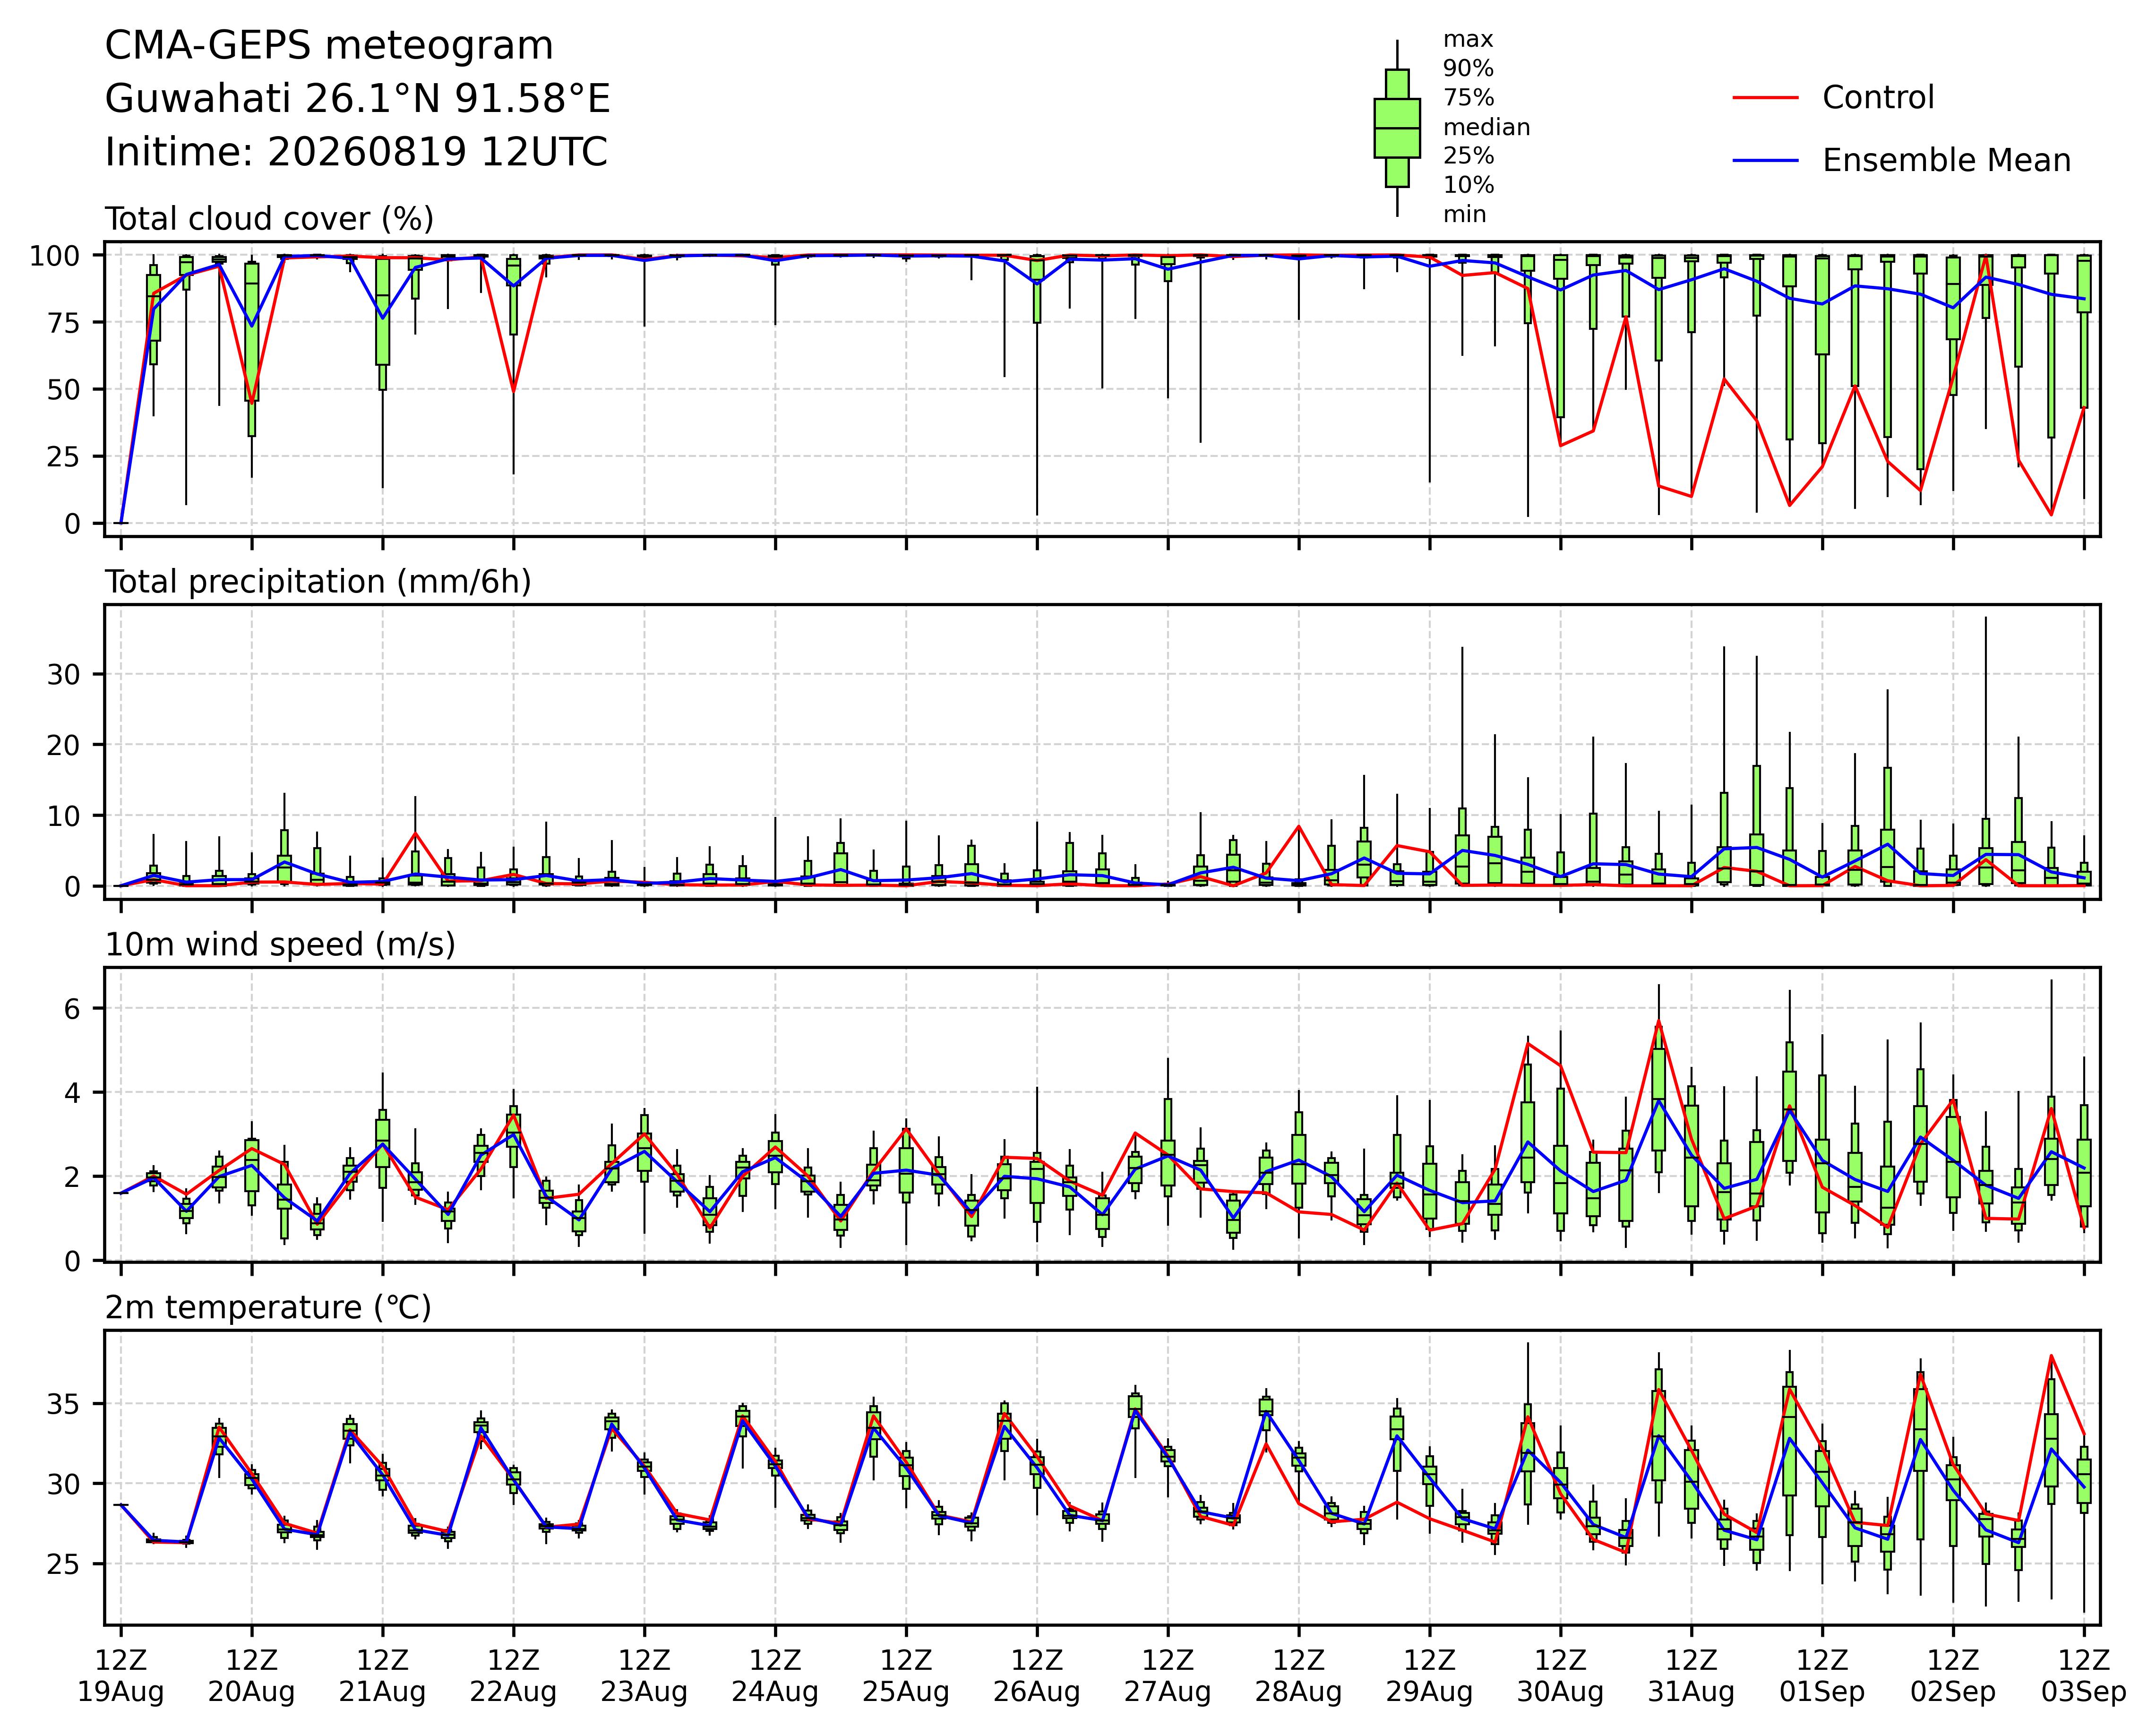The width and height of the screenshot is (2156, 1735).
Task: Click the '12Z 20Aug' x-axis label
Action: point(251,1676)
